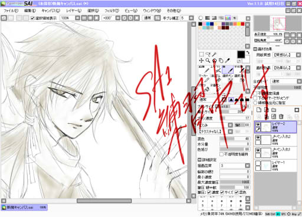The height and width of the screenshot is (217, 302).
Task: Select the eyedropper color picker tool
Action: click(228, 61)
